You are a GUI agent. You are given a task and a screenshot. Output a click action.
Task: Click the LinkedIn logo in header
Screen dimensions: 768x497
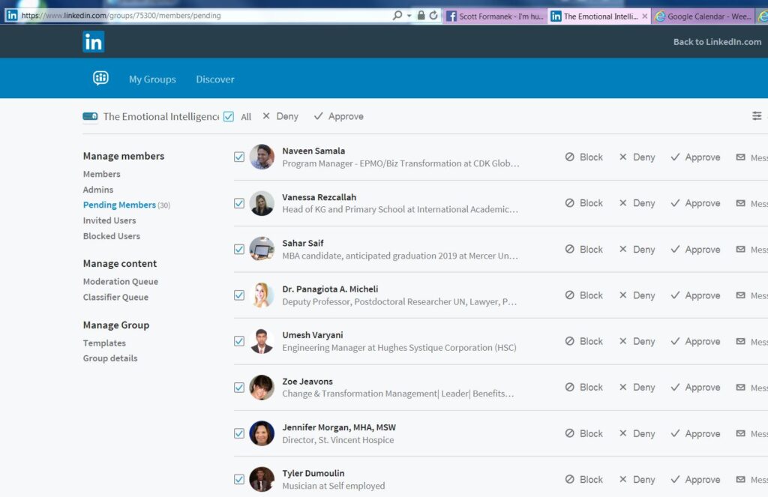pos(93,42)
